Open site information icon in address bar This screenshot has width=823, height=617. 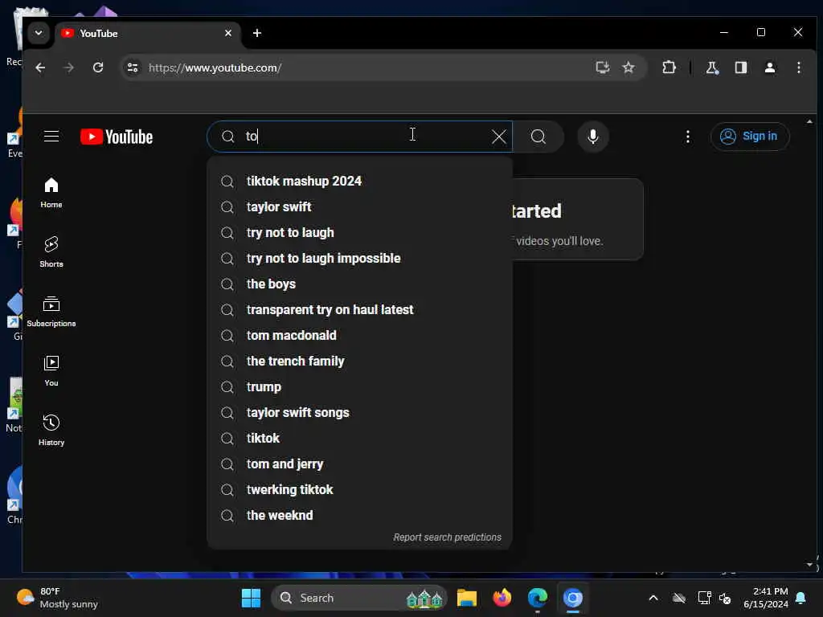133,67
